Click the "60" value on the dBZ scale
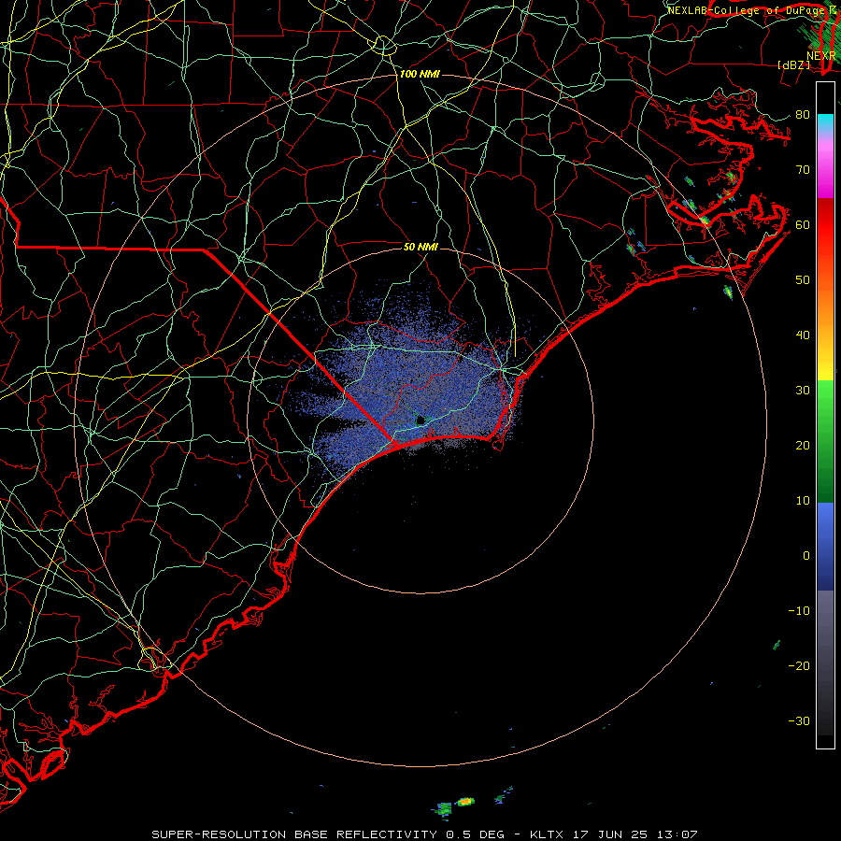The height and width of the screenshot is (841, 841). (803, 224)
